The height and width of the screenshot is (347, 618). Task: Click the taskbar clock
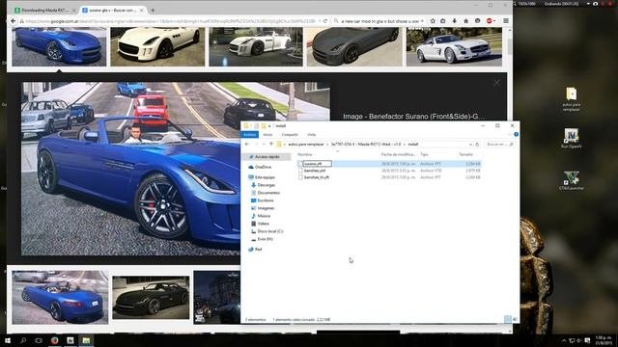604,340
